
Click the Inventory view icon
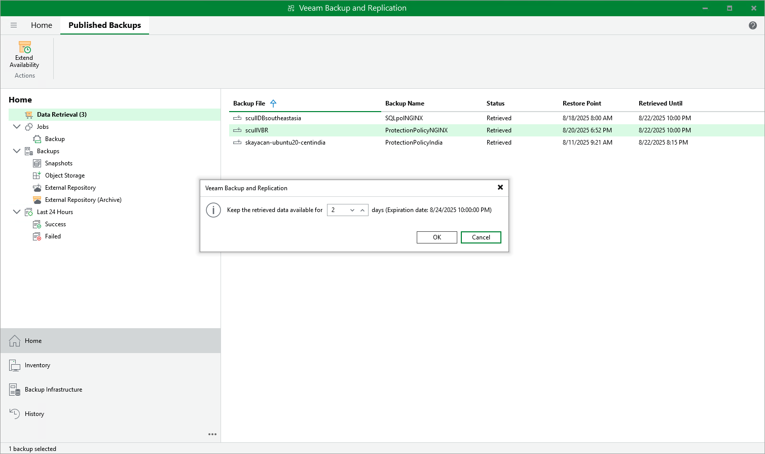15,365
